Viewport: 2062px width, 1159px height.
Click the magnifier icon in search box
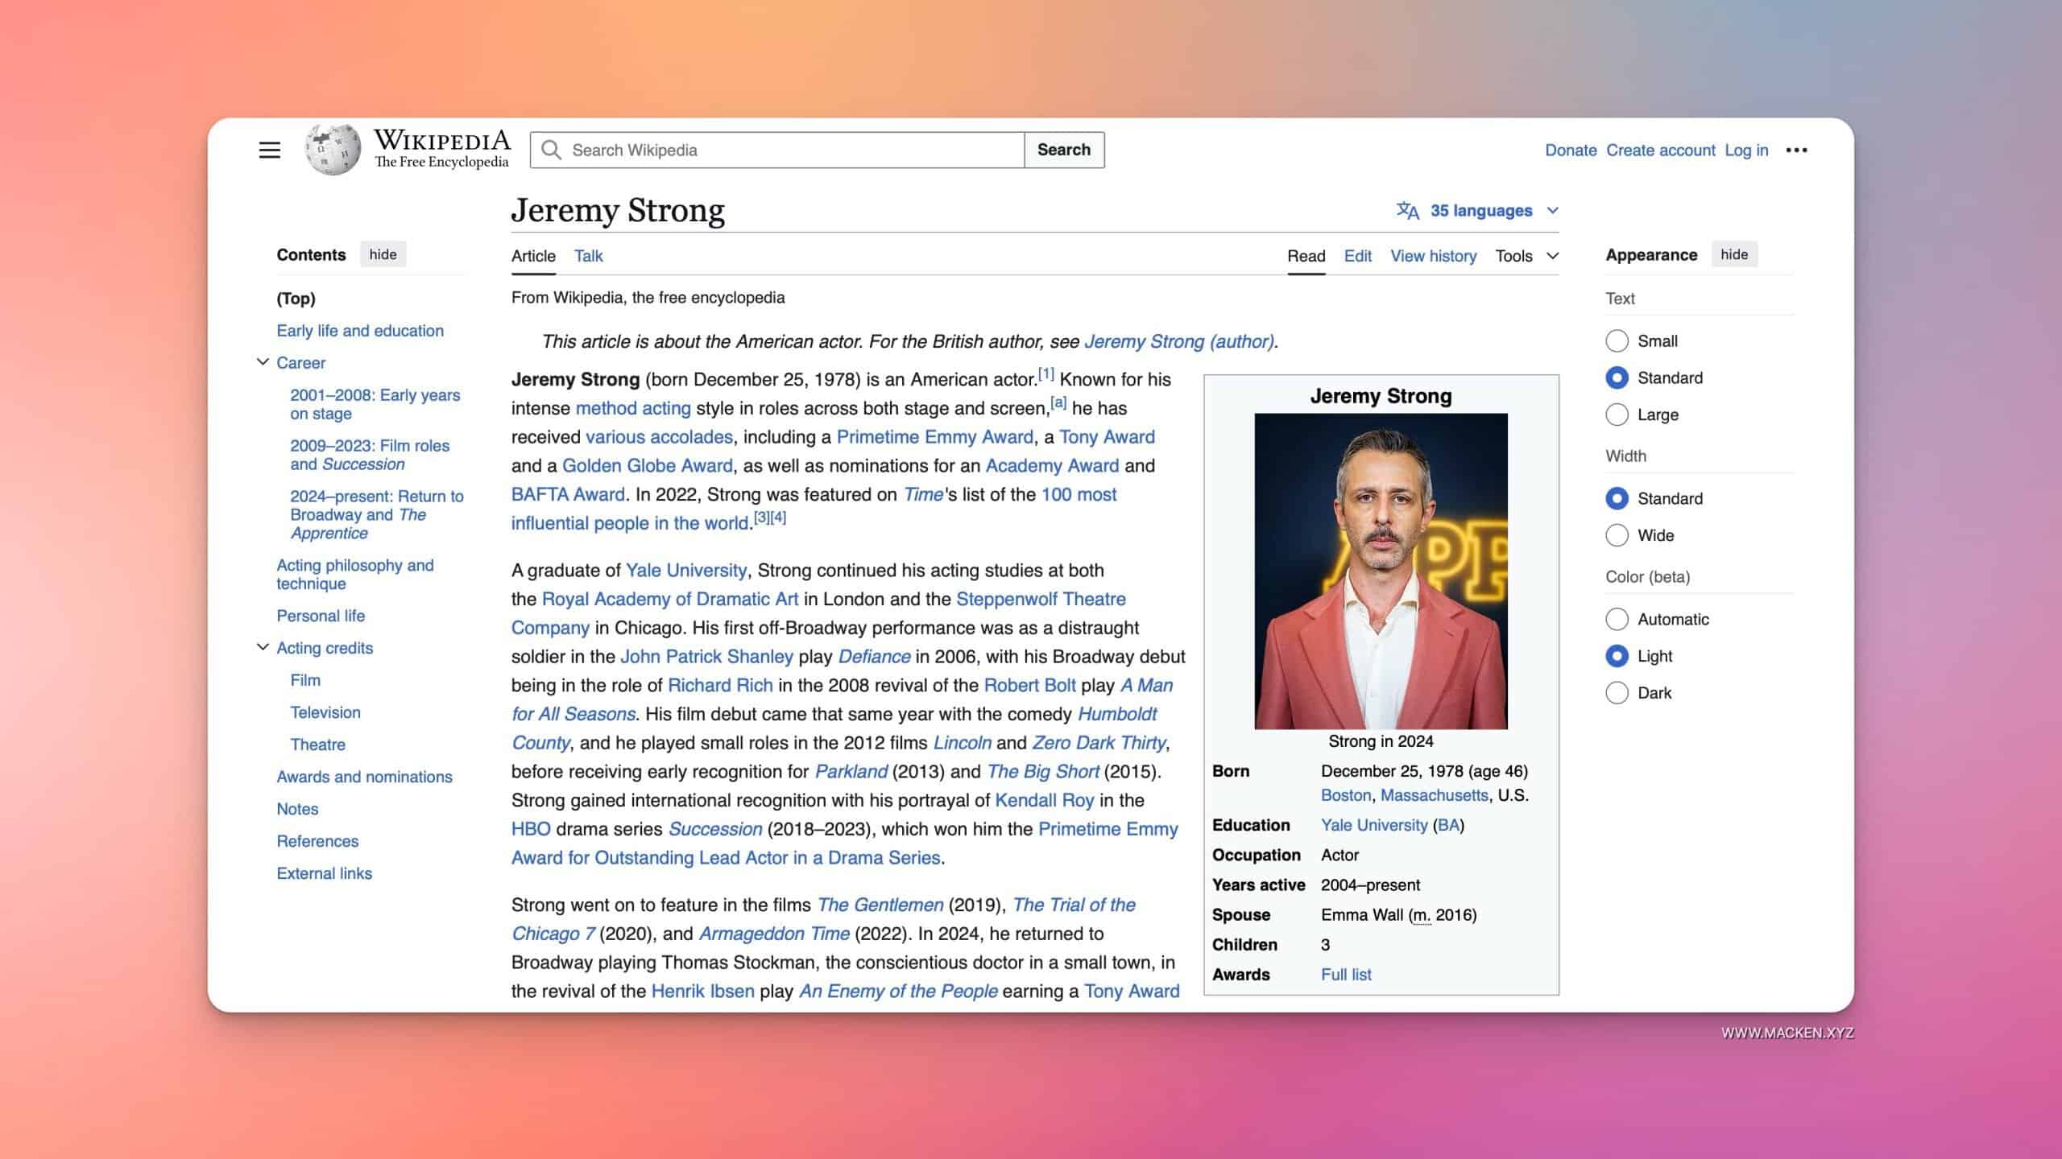click(551, 150)
